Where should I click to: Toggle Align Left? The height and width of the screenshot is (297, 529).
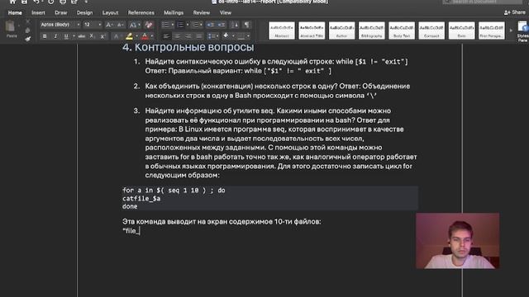pos(166,36)
